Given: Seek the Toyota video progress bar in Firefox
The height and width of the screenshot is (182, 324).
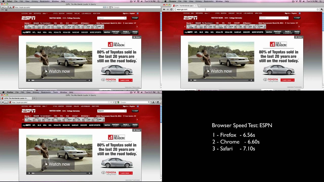Looking at the screenshot, I should point(59,173).
